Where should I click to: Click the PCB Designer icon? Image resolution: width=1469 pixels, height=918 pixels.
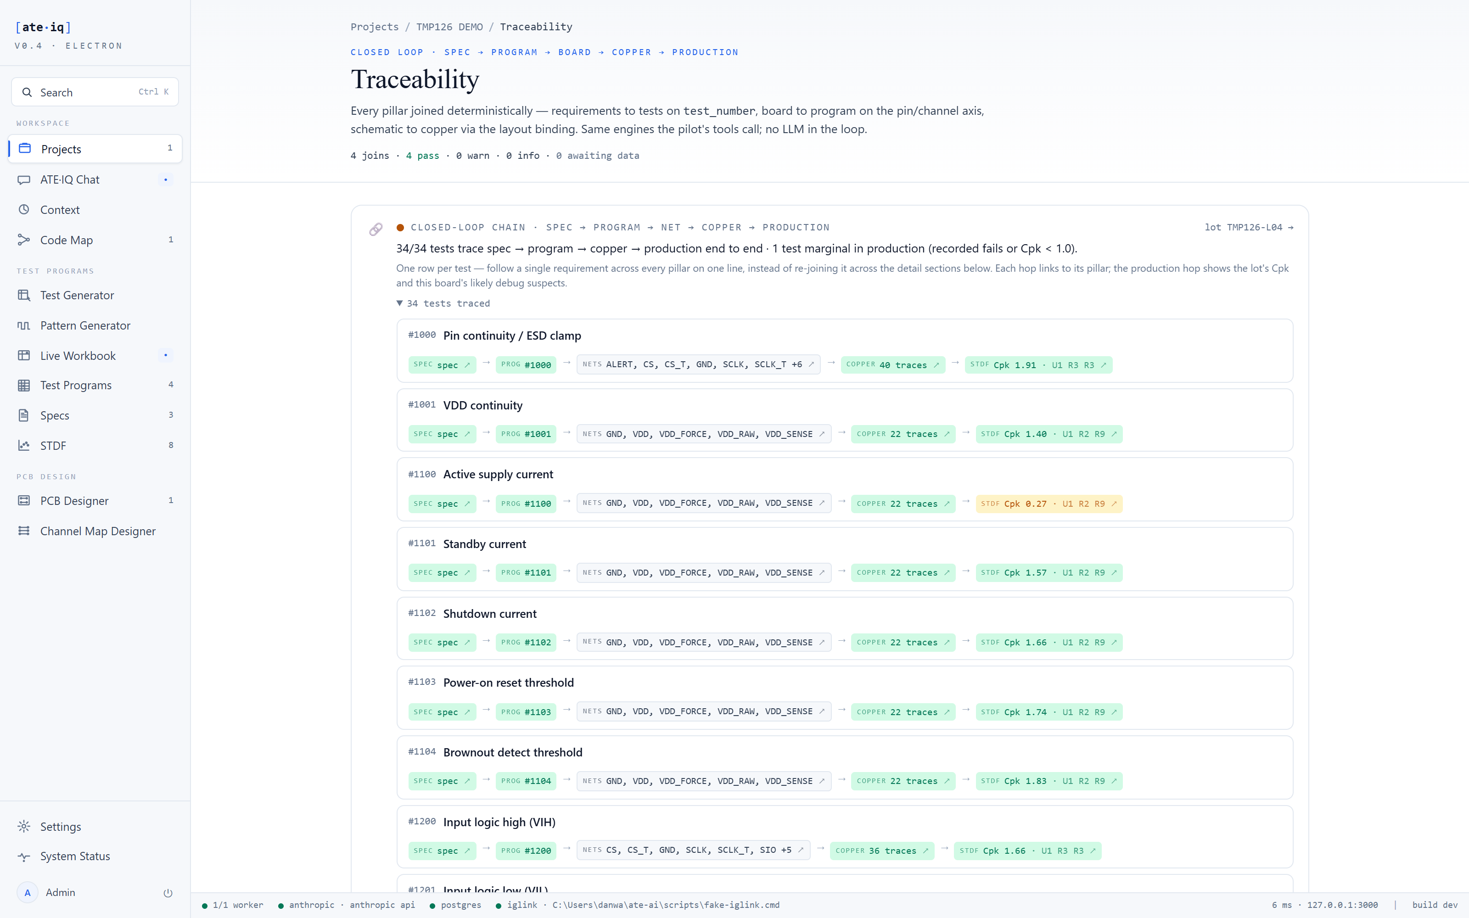24,500
